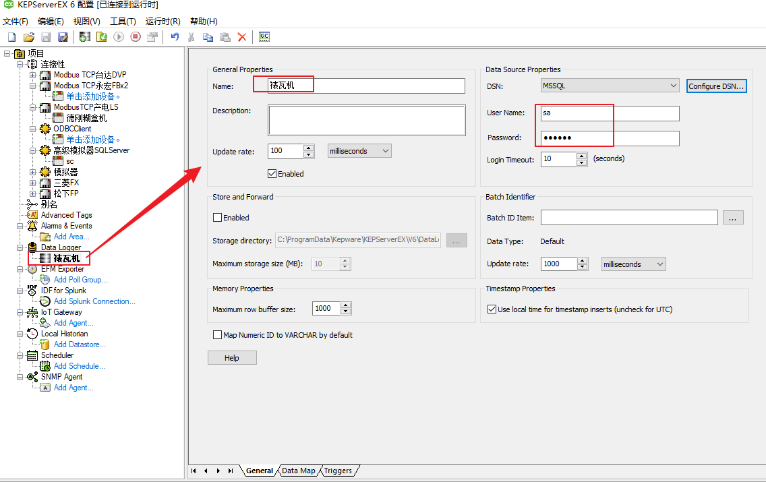This screenshot has height=482, width=766.
Task: Select the 别名 alias node icon
Action: [x=32, y=204]
